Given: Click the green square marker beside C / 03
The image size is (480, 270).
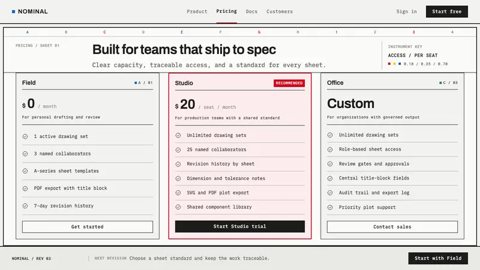Looking at the screenshot, I should point(440,83).
